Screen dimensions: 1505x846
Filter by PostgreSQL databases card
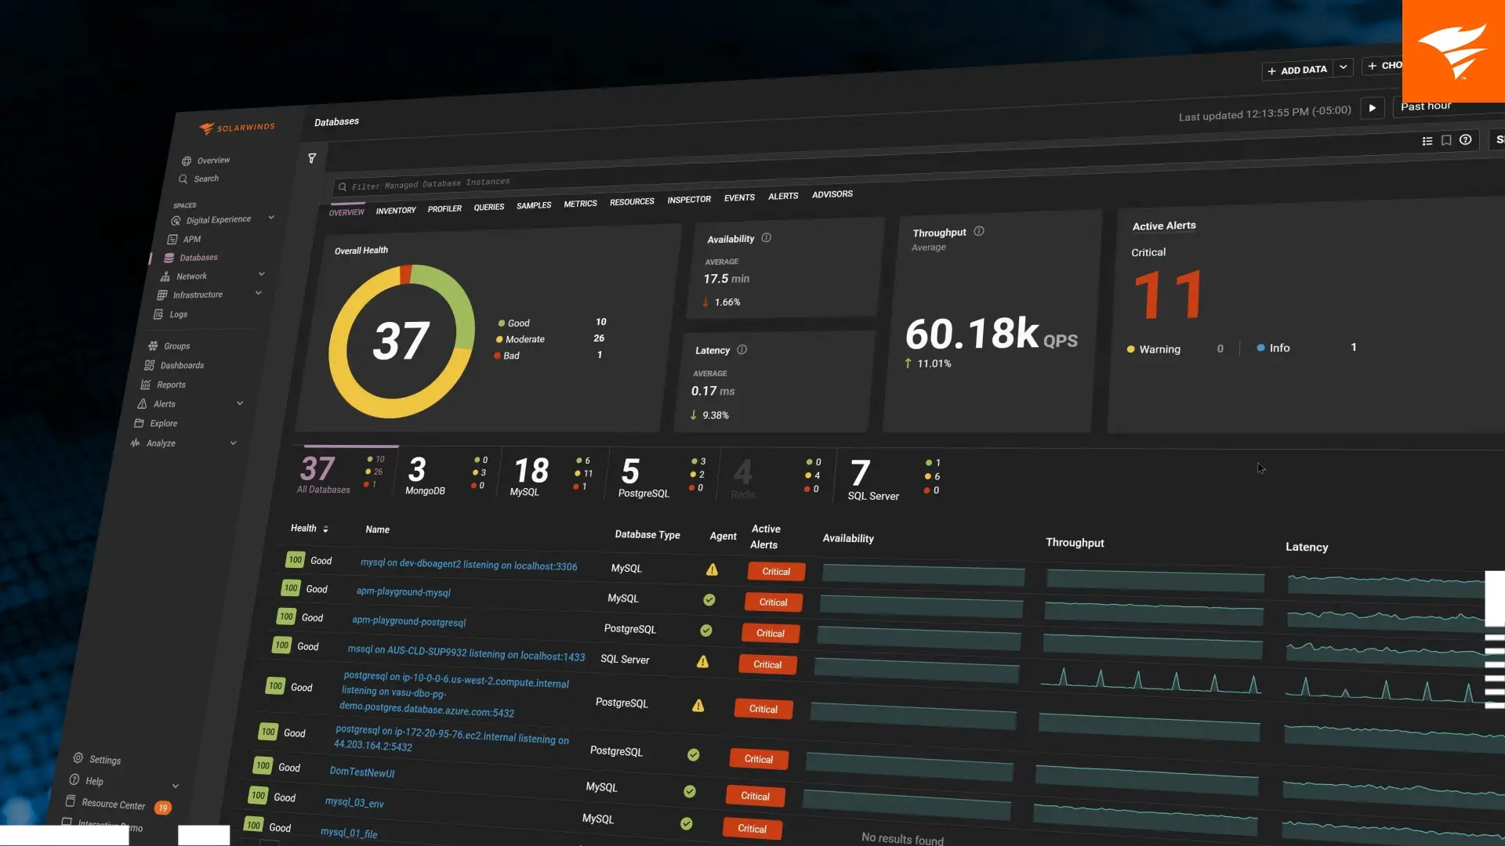663,476
